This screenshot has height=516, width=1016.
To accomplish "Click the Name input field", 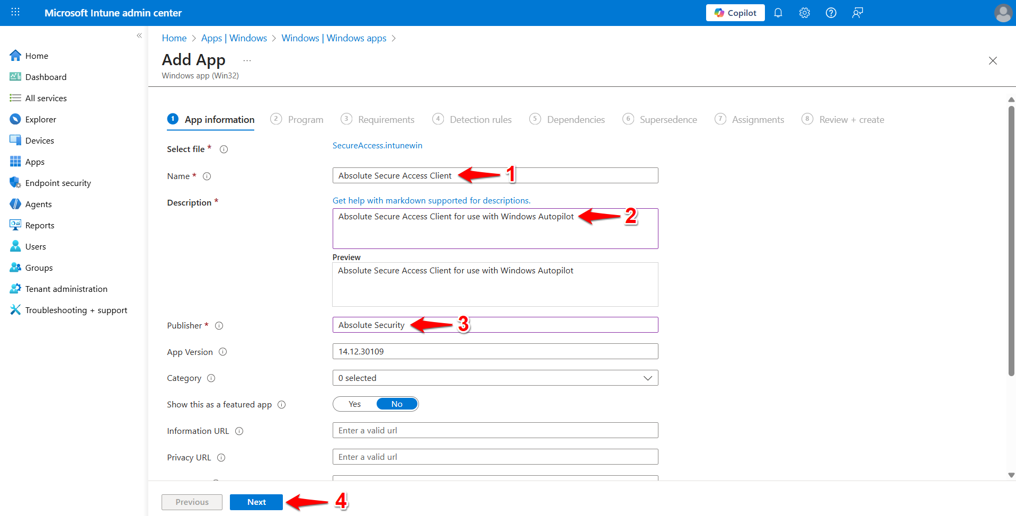I will [495, 175].
